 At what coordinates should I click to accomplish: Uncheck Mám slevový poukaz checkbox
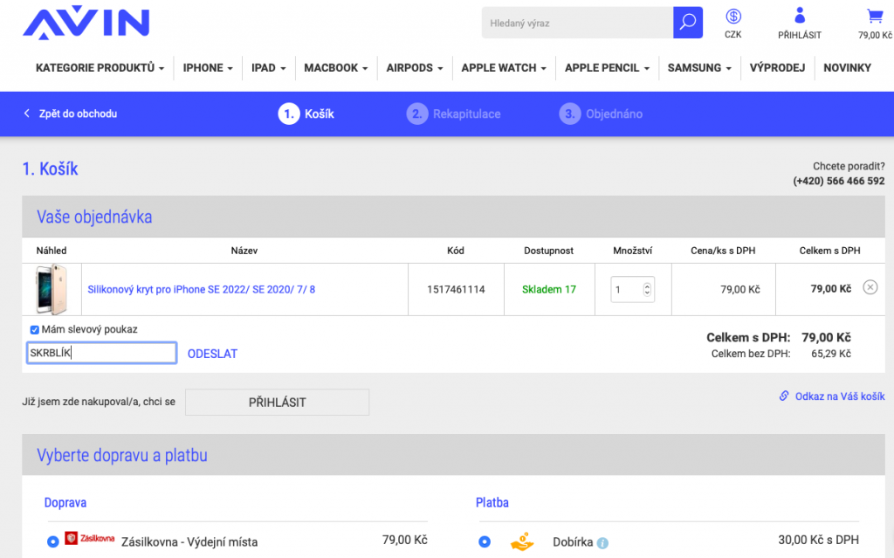coord(35,330)
